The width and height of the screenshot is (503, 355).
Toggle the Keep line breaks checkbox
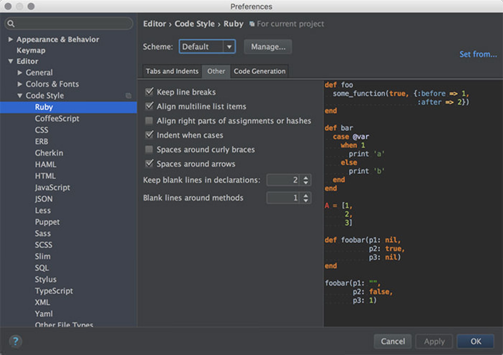click(150, 92)
